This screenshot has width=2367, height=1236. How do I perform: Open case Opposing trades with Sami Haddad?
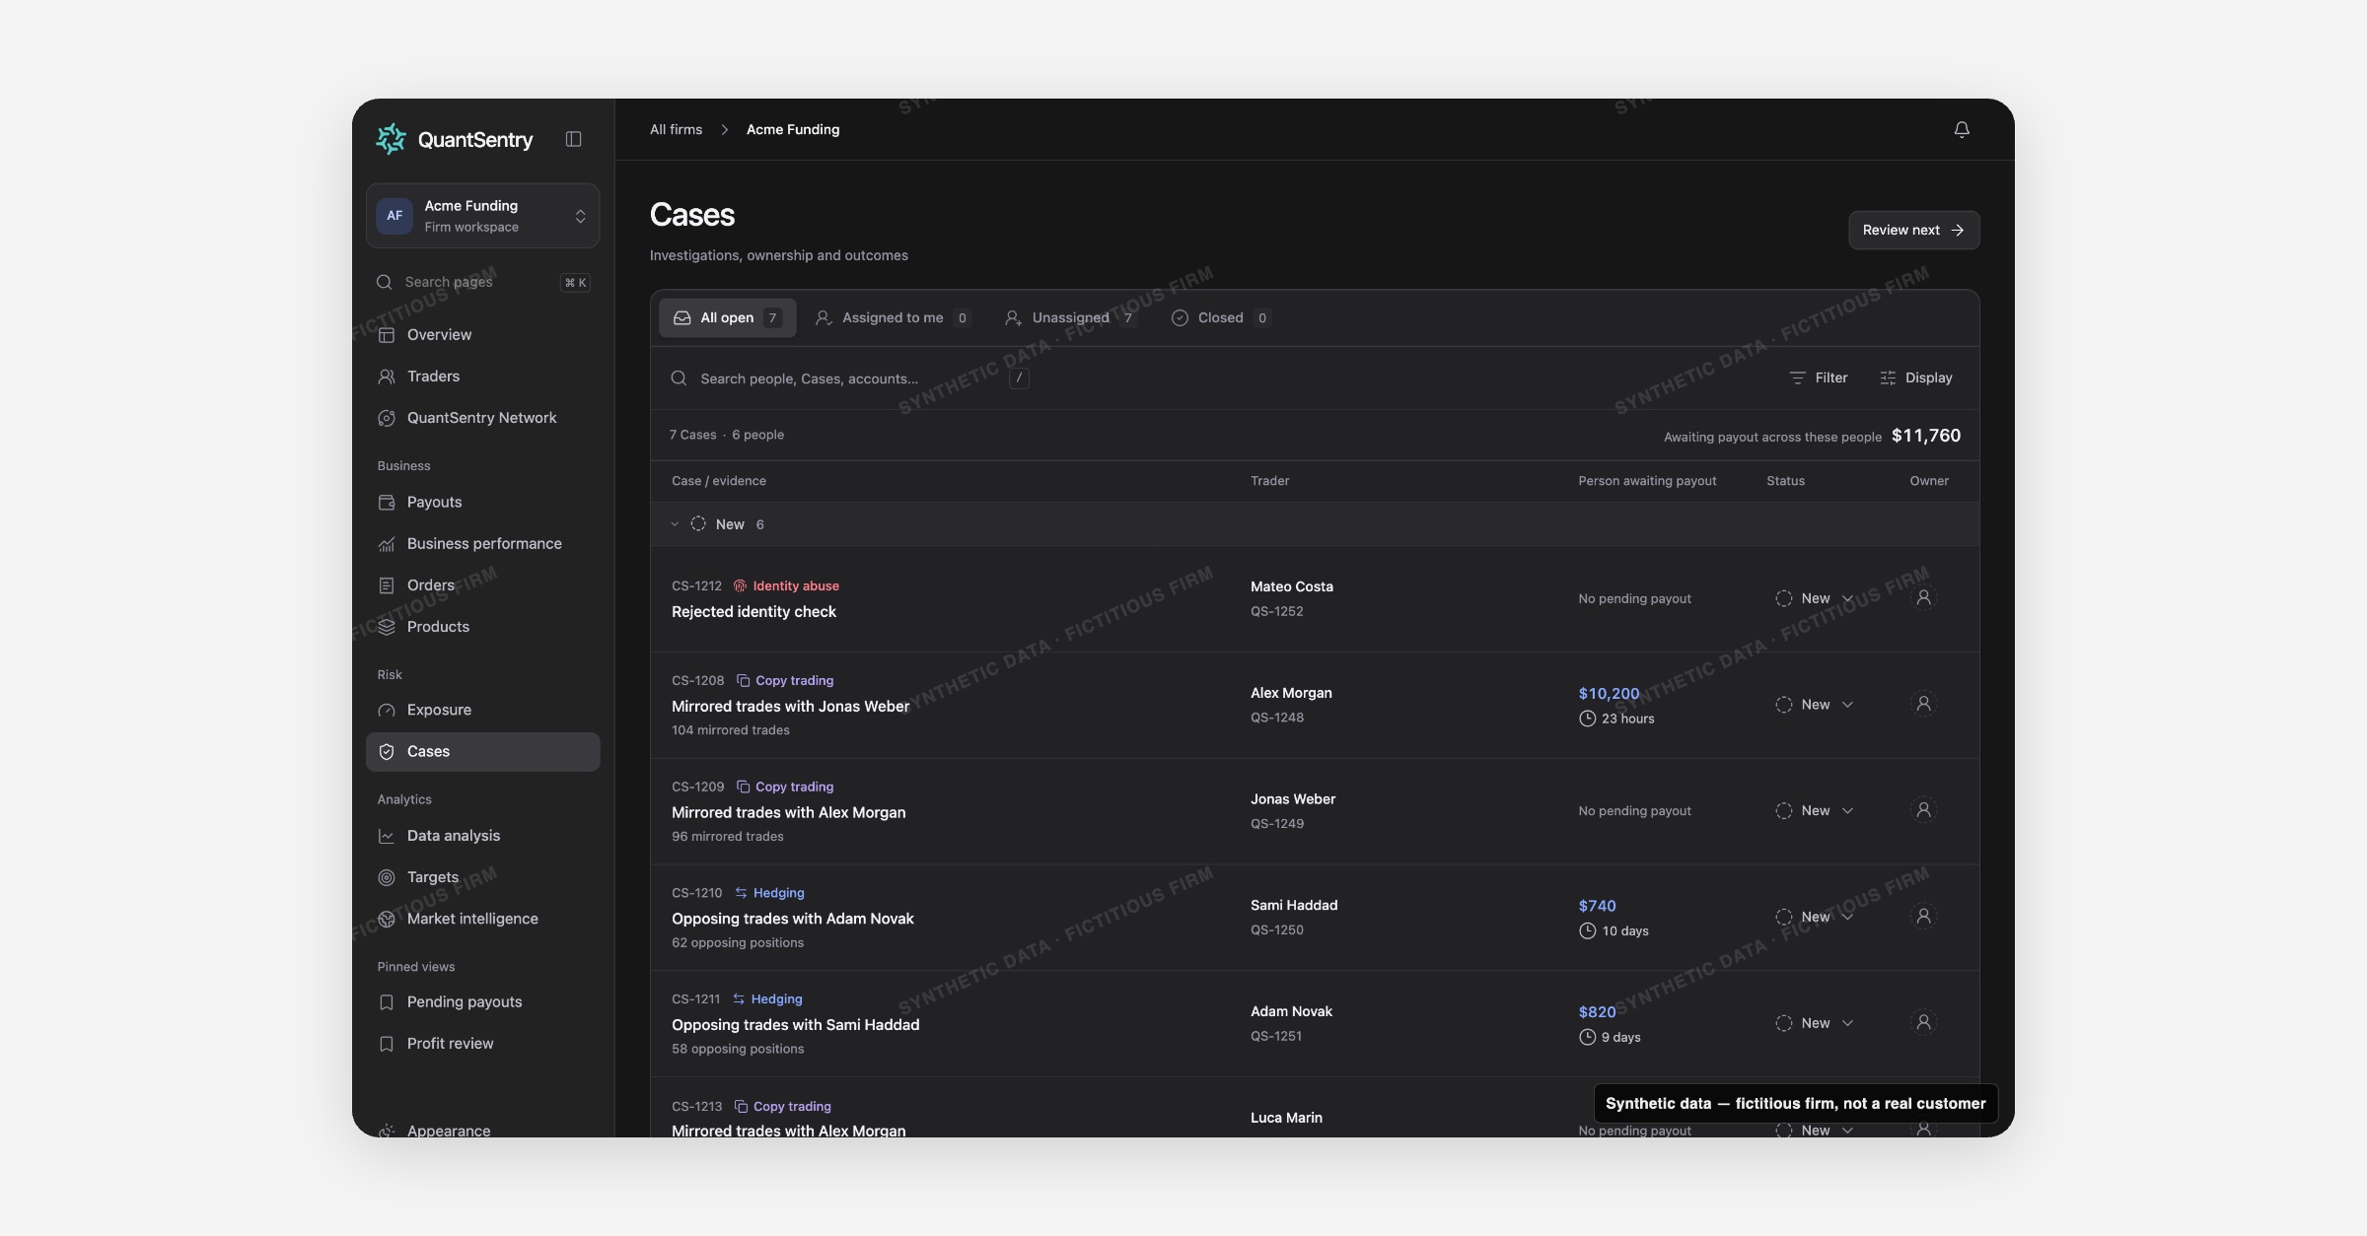795,1025
